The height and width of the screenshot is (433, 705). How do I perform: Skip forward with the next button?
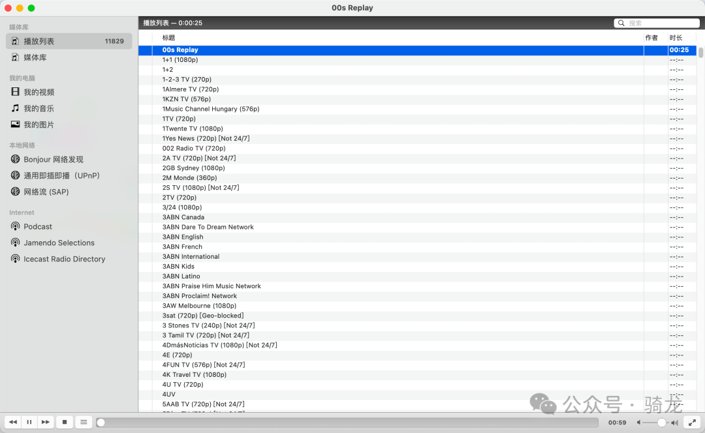[x=46, y=422]
